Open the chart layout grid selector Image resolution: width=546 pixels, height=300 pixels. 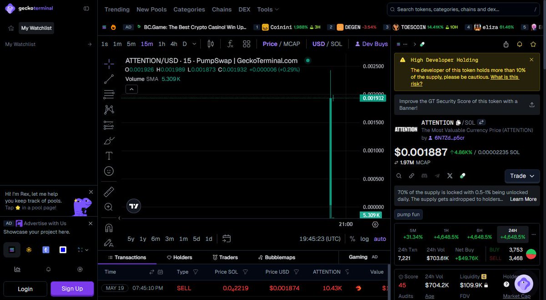tap(247, 44)
